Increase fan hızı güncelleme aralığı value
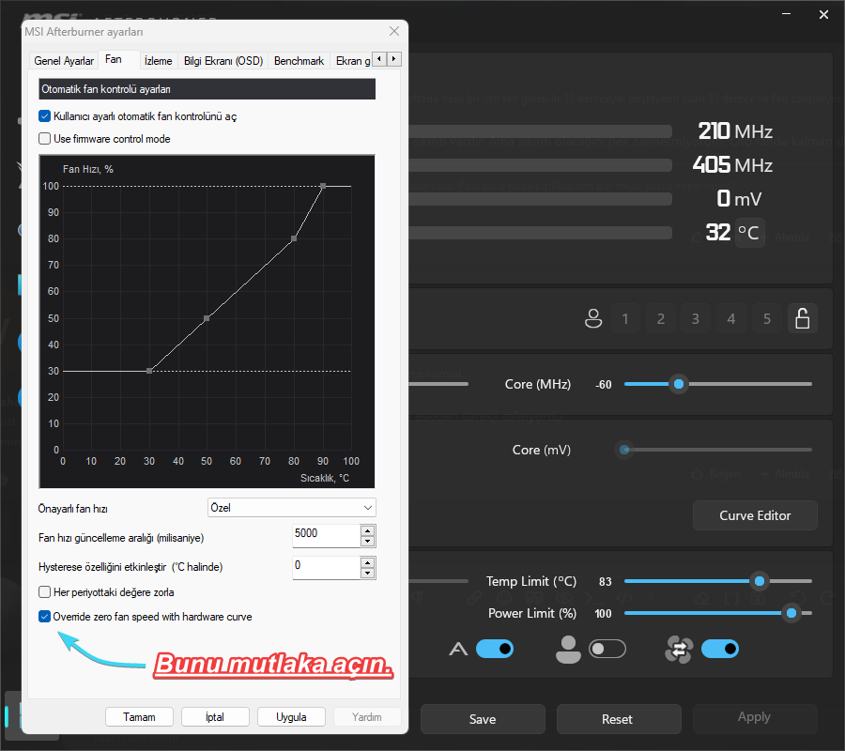Image resolution: width=845 pixels, height=751 pixels. coord(367,530)
